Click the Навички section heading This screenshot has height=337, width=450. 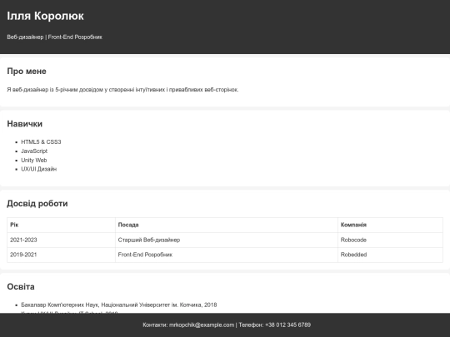25,124
